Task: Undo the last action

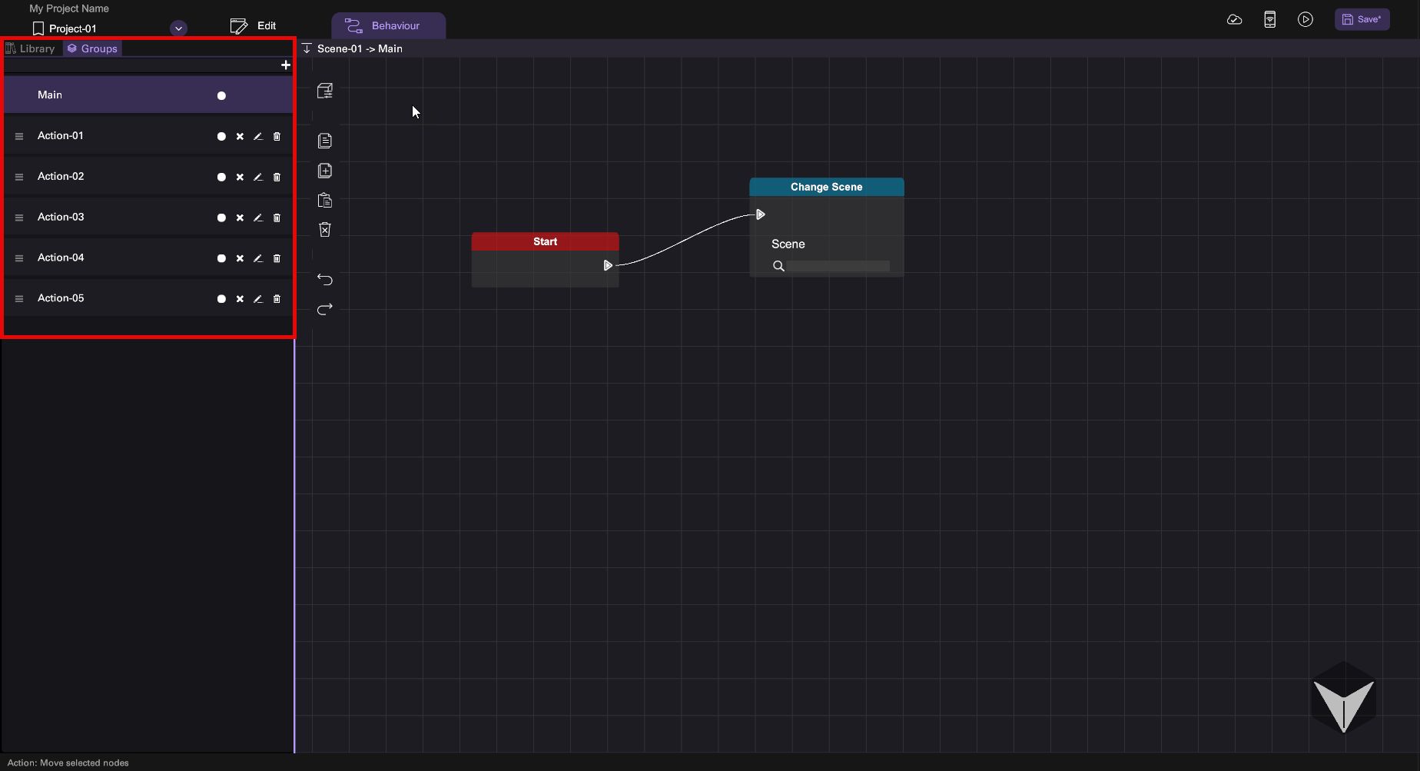Action: pos(325,279)
